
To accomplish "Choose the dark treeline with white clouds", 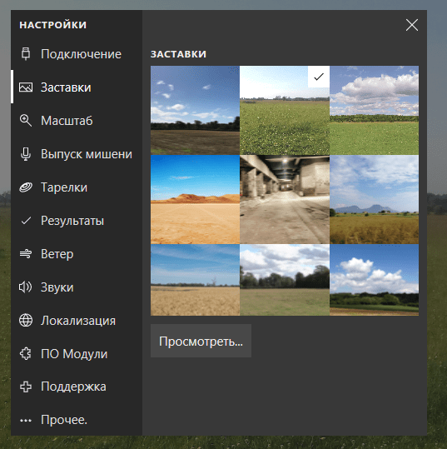I will [374, 280].
